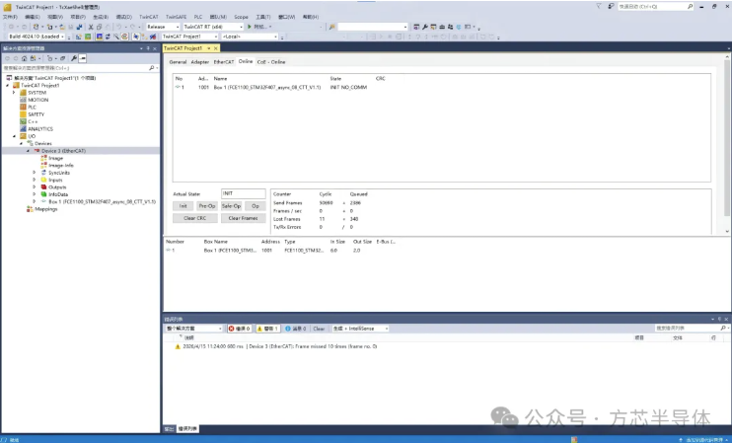732x443 pixels.
Task: Open the TwinSAFE menu
Action: point(176,17)
